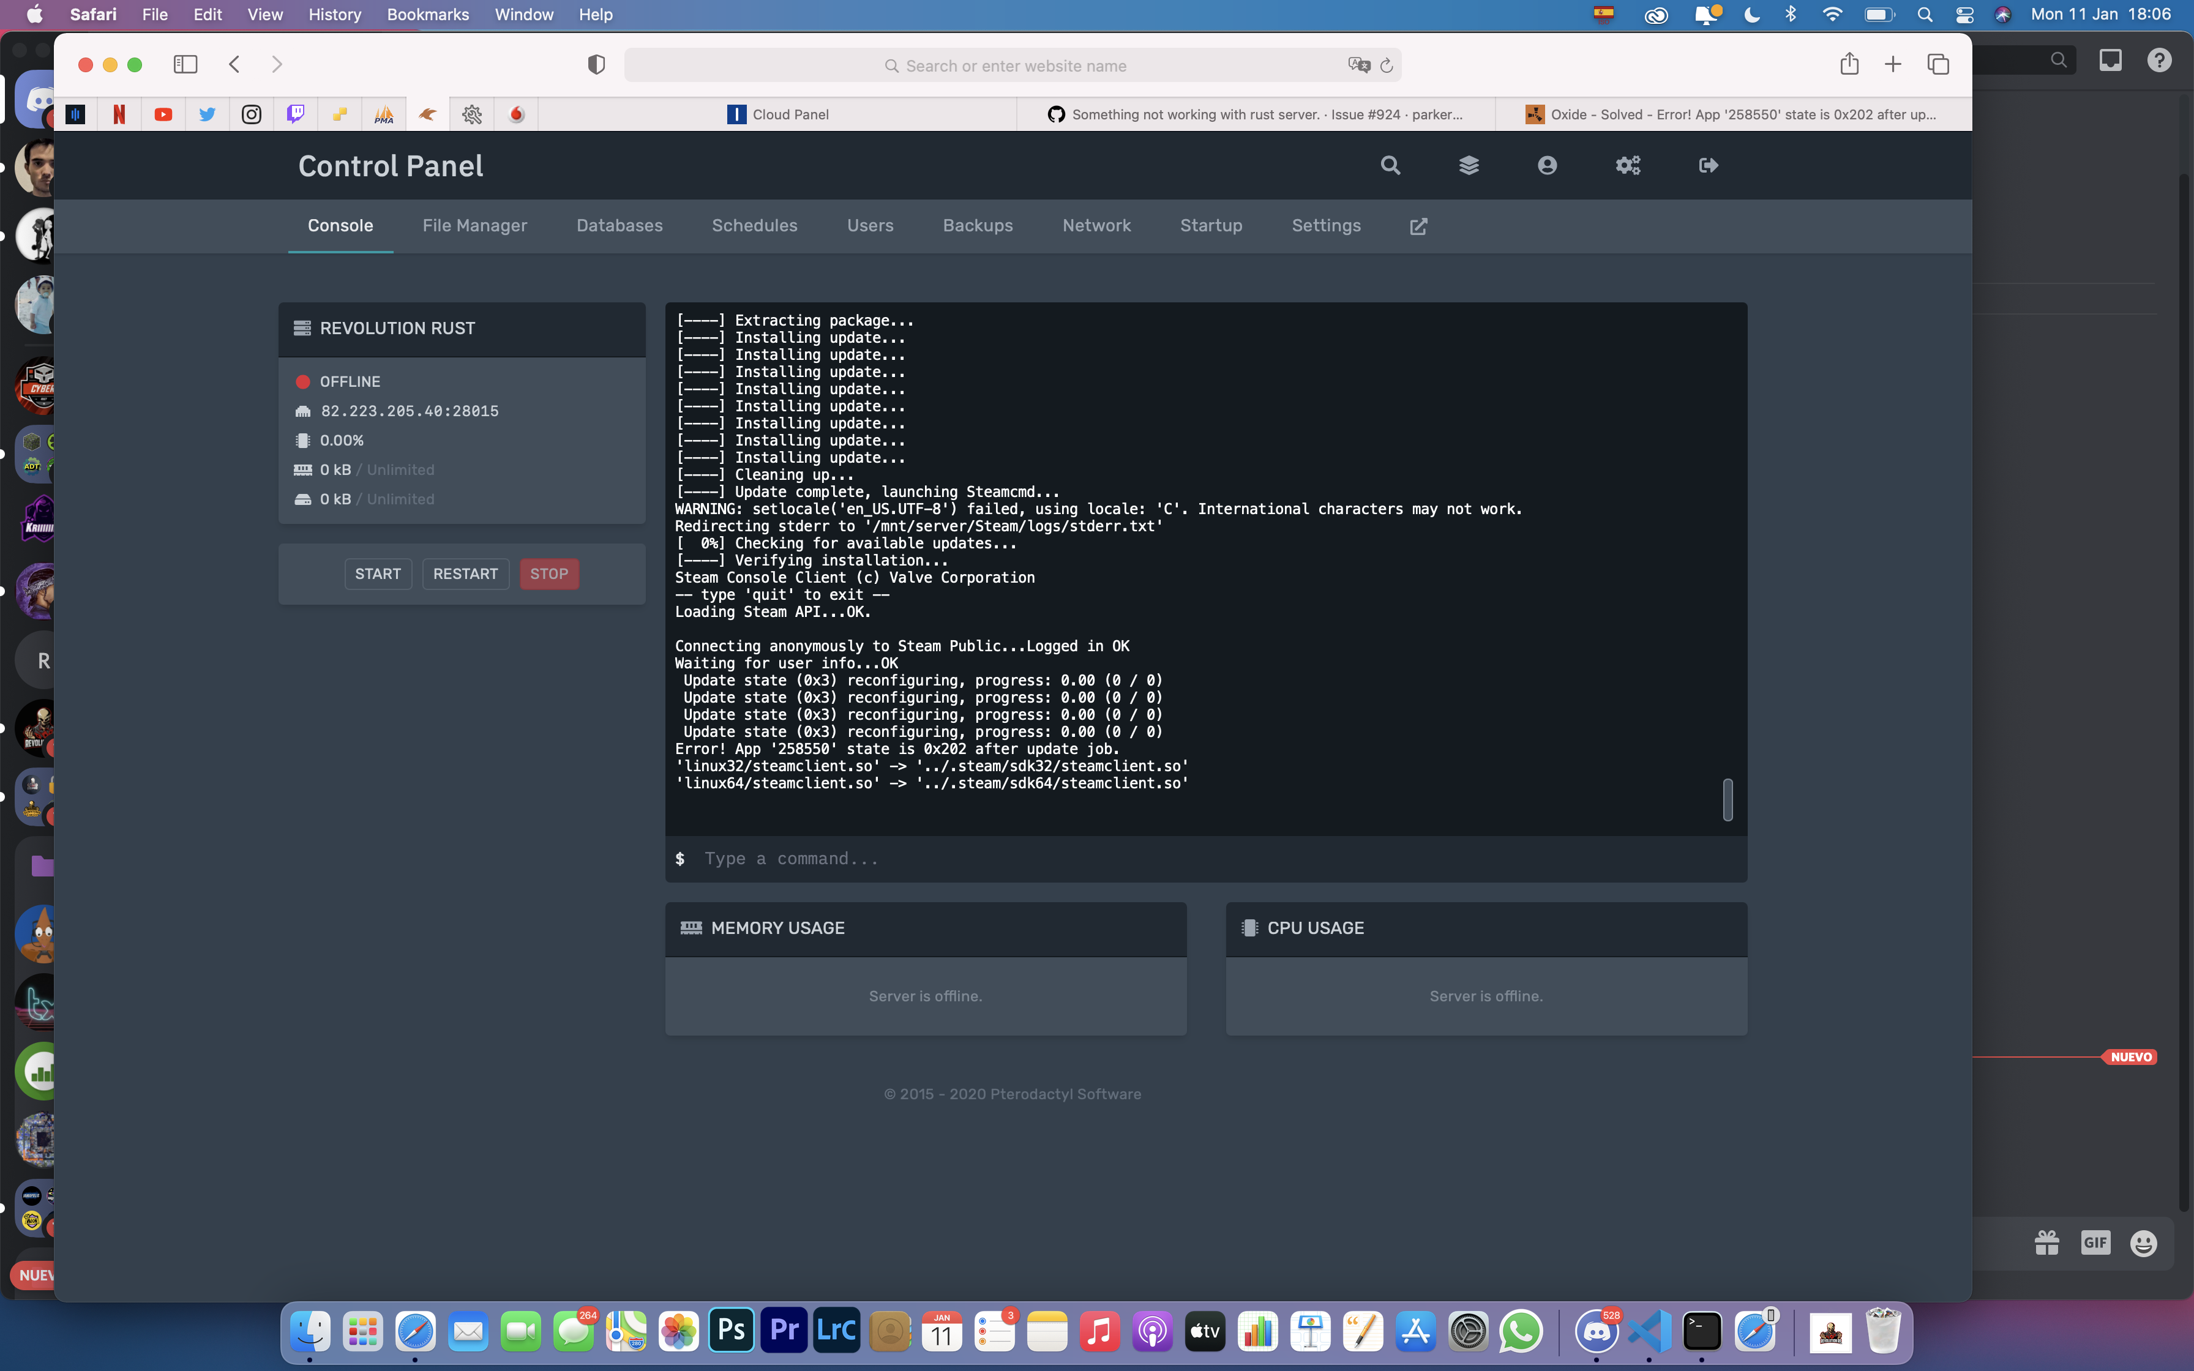Switch to the File Manager tab
This screenshot has width=2194, height=1371.
pos(474,226)
